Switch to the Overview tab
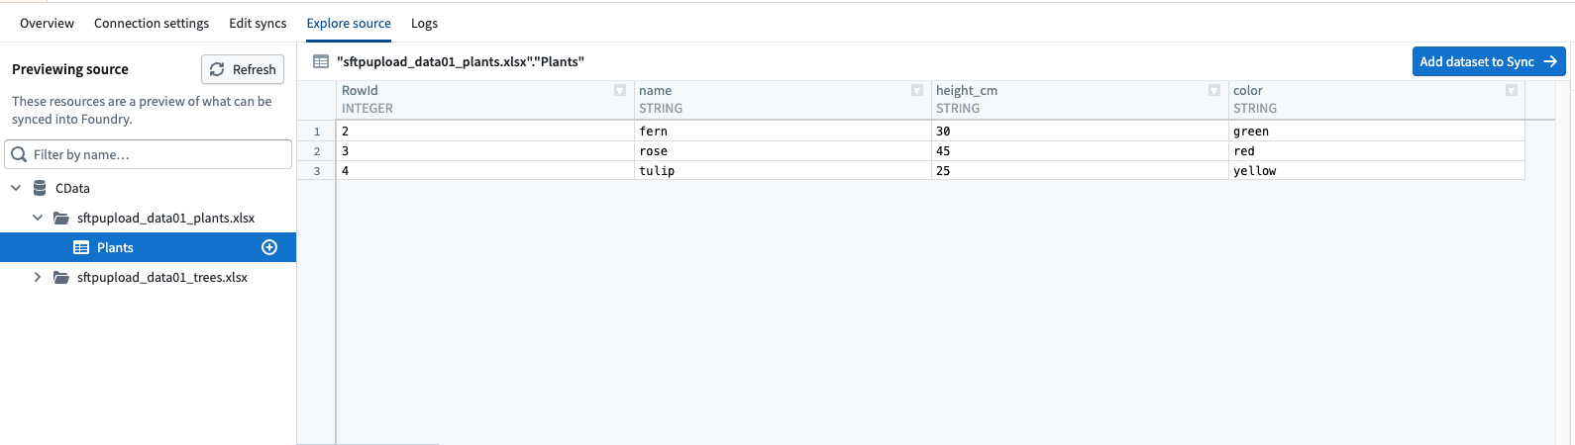The image size is (1575, 445). pyautogui.click(x=47, y=23)
